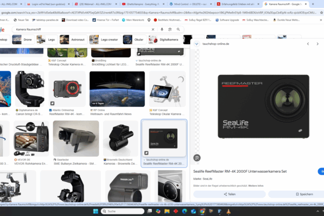Screen dimensions: 324x216
Task: Show next image in the preview panel
Action: (x=318, y=44)
